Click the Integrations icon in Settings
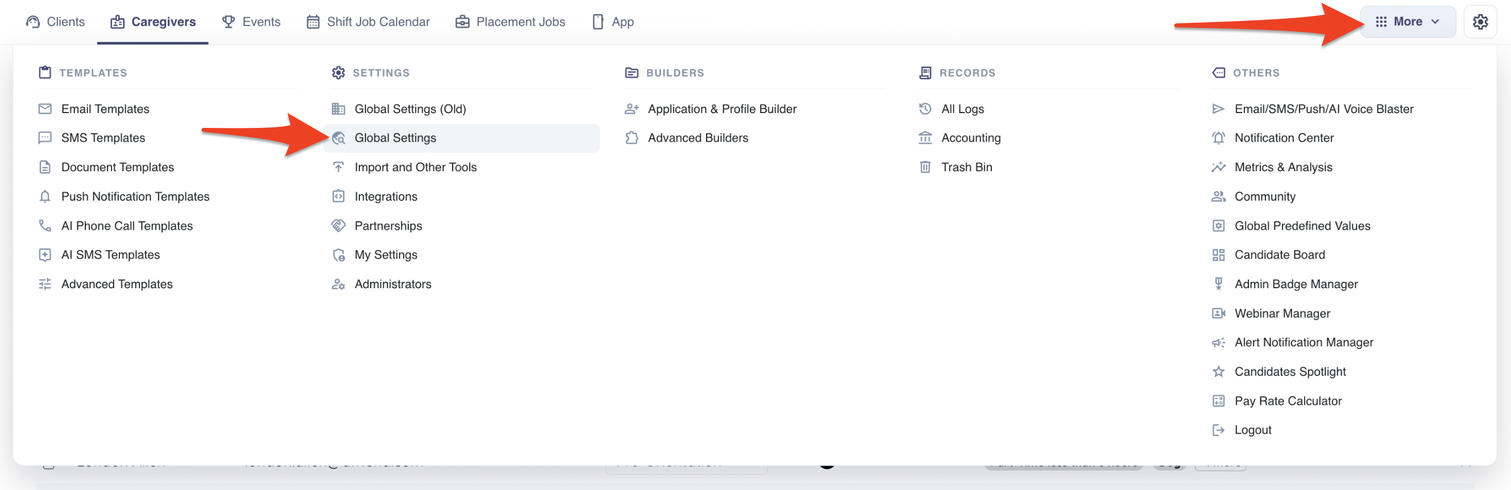 point(338,197)
